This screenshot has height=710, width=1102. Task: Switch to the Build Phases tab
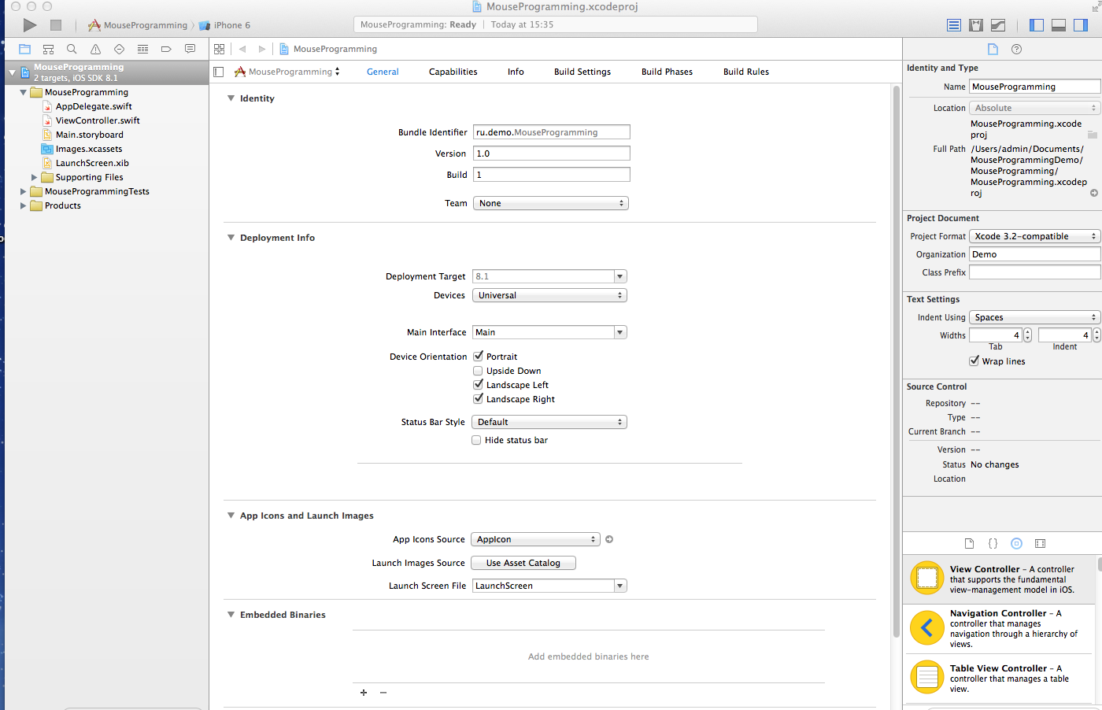coord(667,72)
